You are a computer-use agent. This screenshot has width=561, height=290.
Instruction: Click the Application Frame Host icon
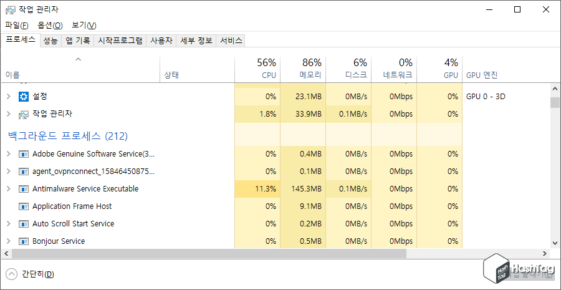coord(24,206)
